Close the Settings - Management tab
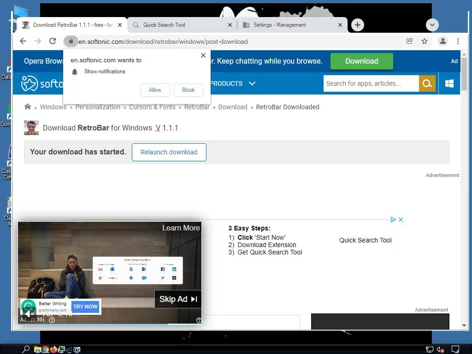Screen dimensions: 472x354 [x=340, y=25]
